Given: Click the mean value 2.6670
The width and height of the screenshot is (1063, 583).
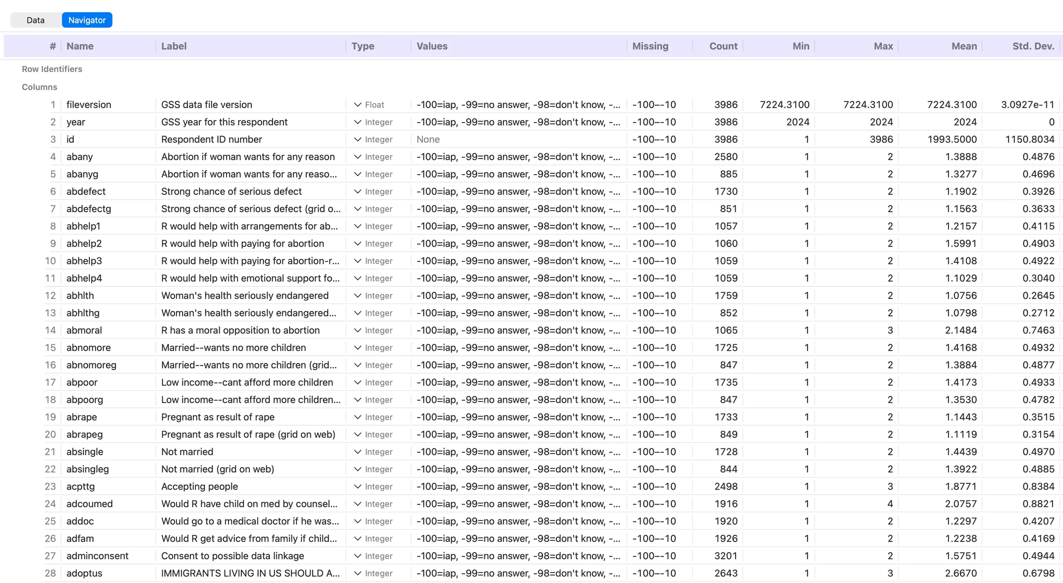Looking at the screenshot, I should click(960, 573).
